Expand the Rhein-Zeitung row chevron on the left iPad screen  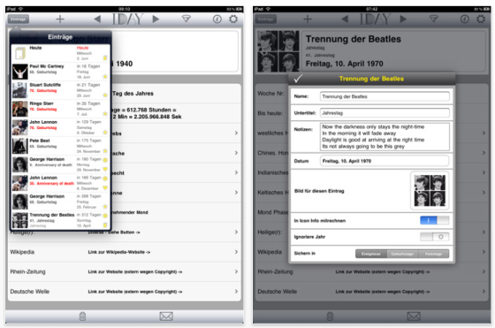(x=236, y=271)
